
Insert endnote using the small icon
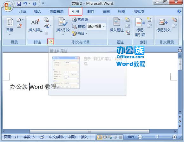point(47,20)
